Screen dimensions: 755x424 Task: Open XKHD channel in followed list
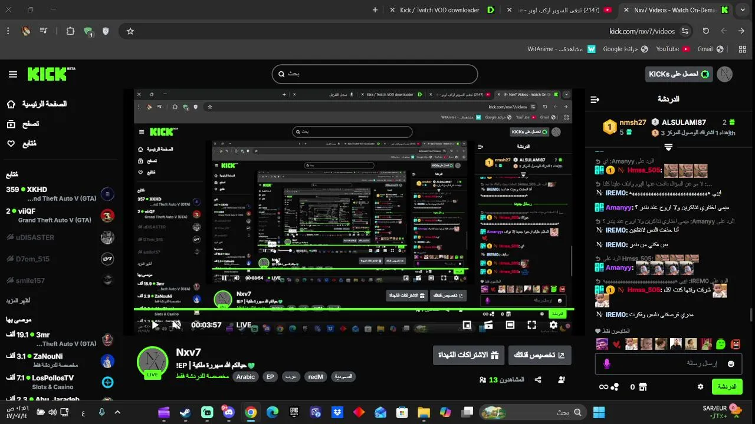(59, 194)
